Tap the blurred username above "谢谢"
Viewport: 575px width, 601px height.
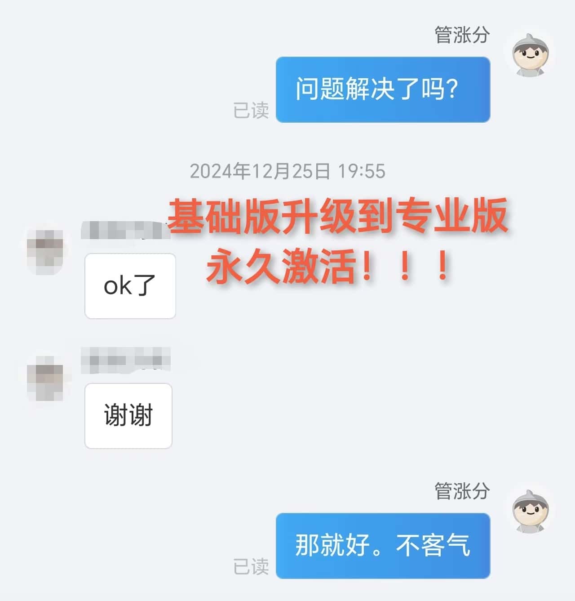coord(126,360)
